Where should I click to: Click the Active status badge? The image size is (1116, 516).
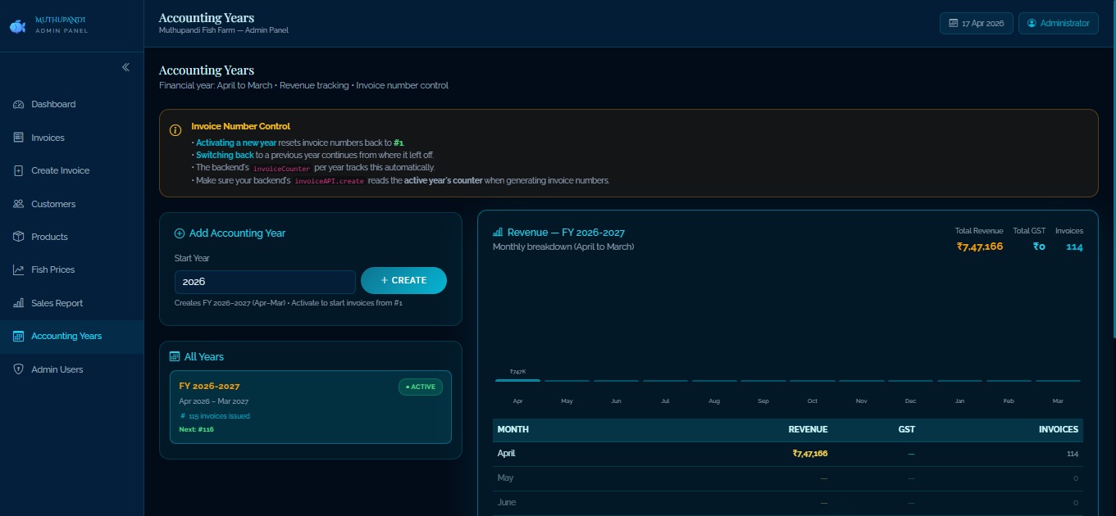pyautogui.click(x=421, y=387)
